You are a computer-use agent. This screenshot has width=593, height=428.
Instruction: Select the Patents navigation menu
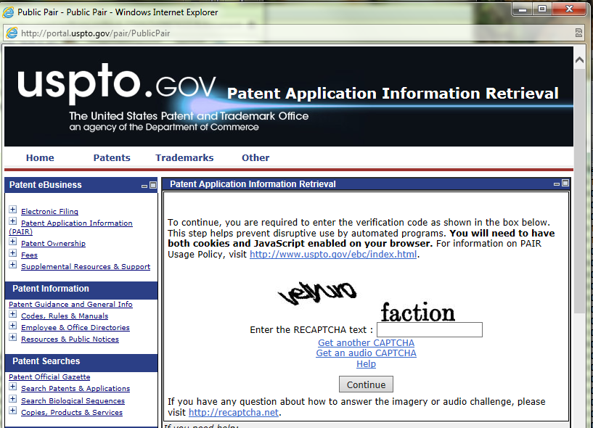point(112,157)
